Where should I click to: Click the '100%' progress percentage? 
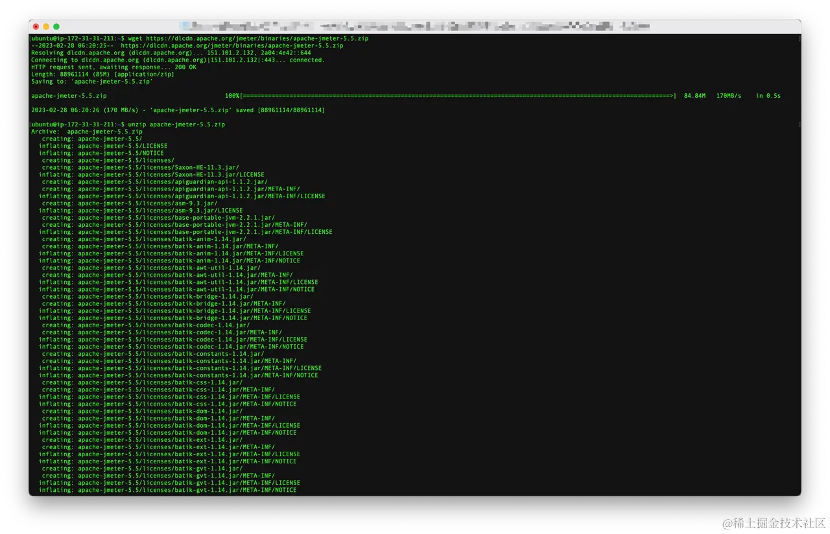(x=232, y=96)
